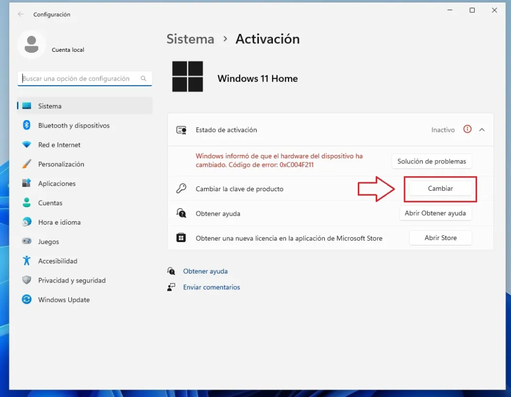Click the Microsoft Store icon in the license row
This screenshot has width=511, height=397.
pos(181,238)
